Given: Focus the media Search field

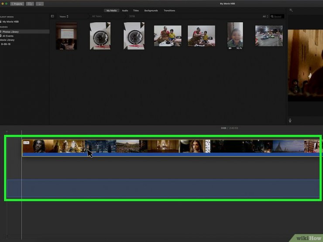Looking at the screenshot, I should pyautogui.click(x=277, y=17).
